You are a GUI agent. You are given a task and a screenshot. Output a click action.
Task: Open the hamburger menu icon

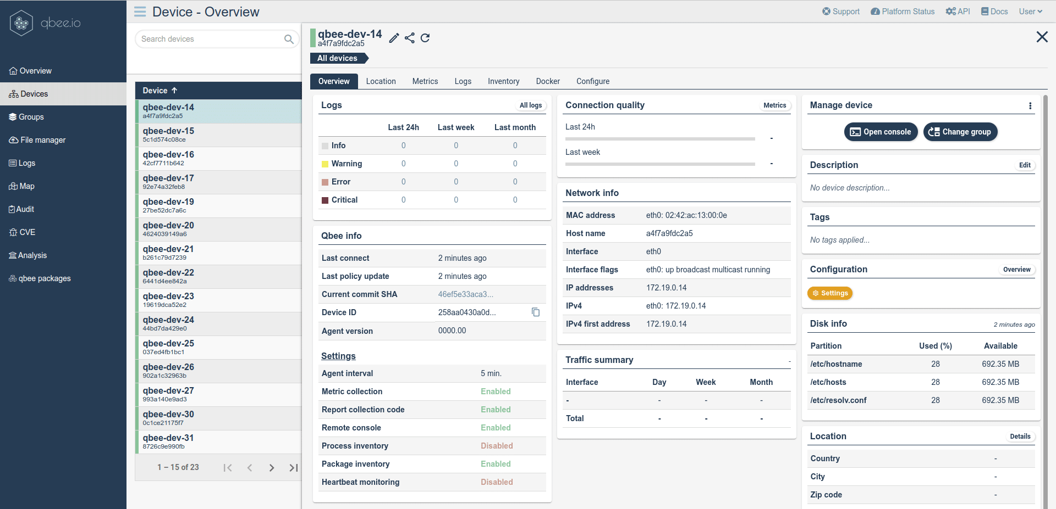point(140,12)
